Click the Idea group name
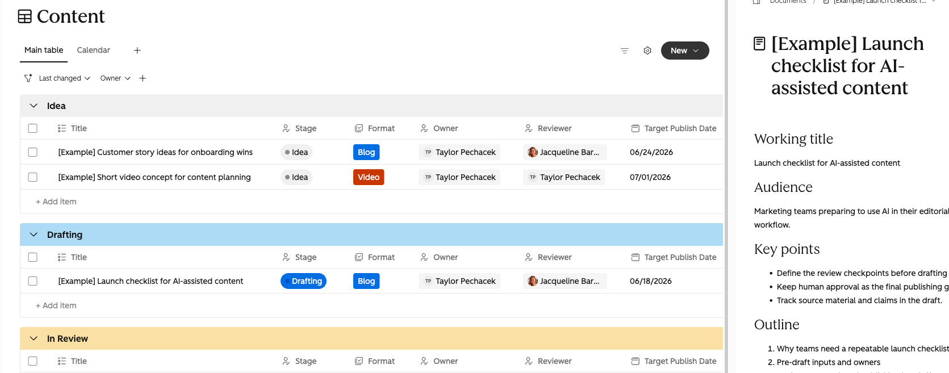 tap(56, 106)
